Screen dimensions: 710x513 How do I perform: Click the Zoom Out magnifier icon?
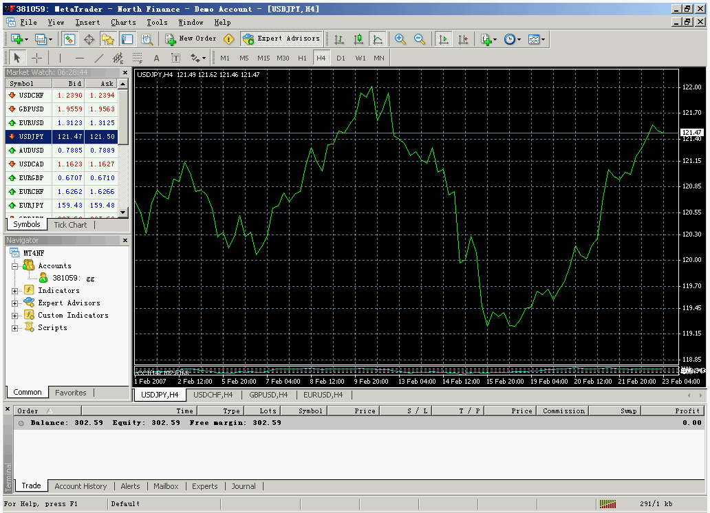click(x=419, y=39)
